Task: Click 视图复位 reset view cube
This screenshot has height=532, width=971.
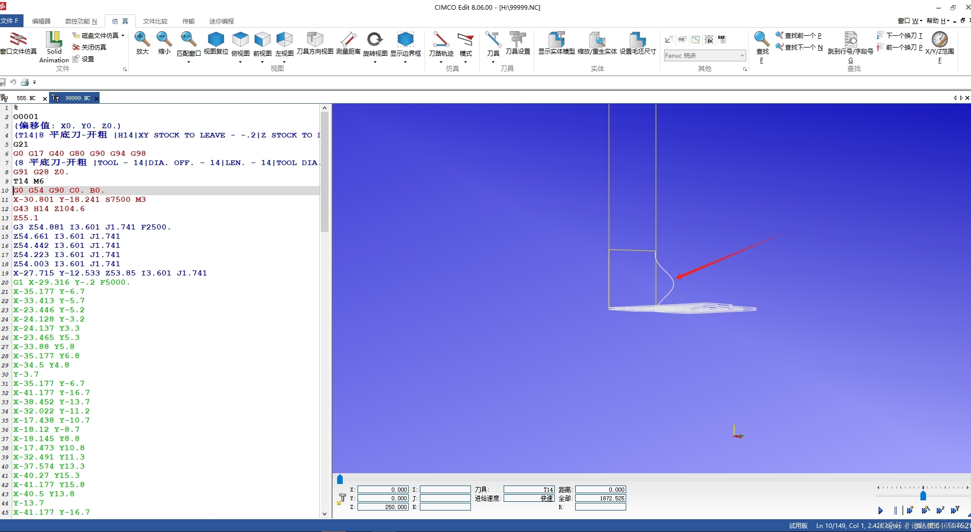Action: coord(216,39)
